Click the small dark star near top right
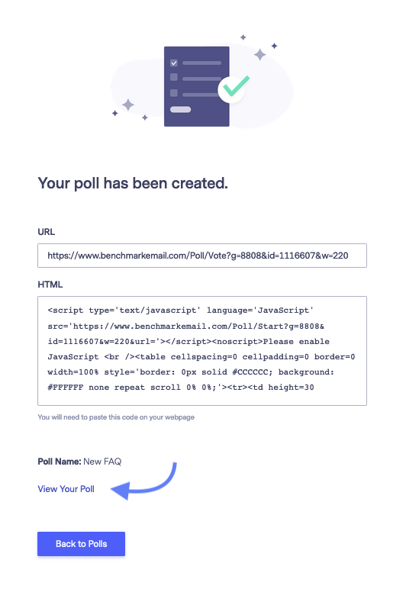This screenshot has width=406, height=592. tap(274, 46)
